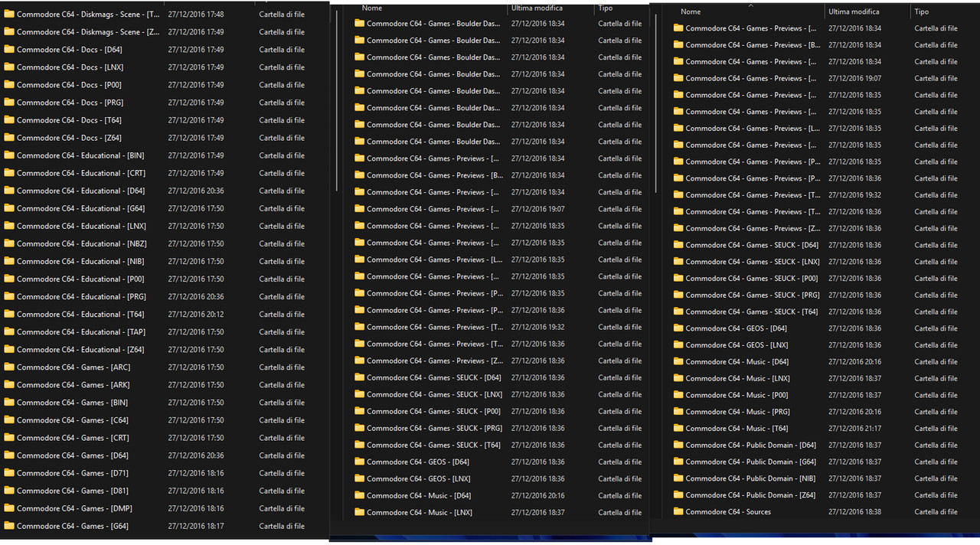Click date 27/12/2016 19:32 in middle panel
Image resolution: width=980 pixels, height=545 pixels.
(x=538, y=327)
